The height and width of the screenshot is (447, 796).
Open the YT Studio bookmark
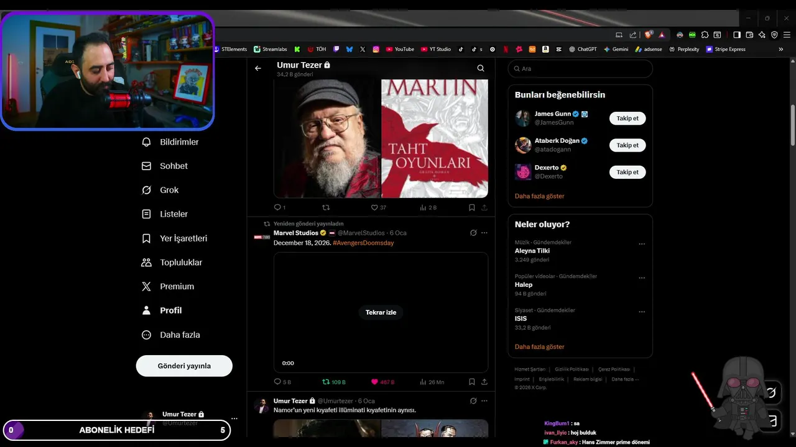435,49
